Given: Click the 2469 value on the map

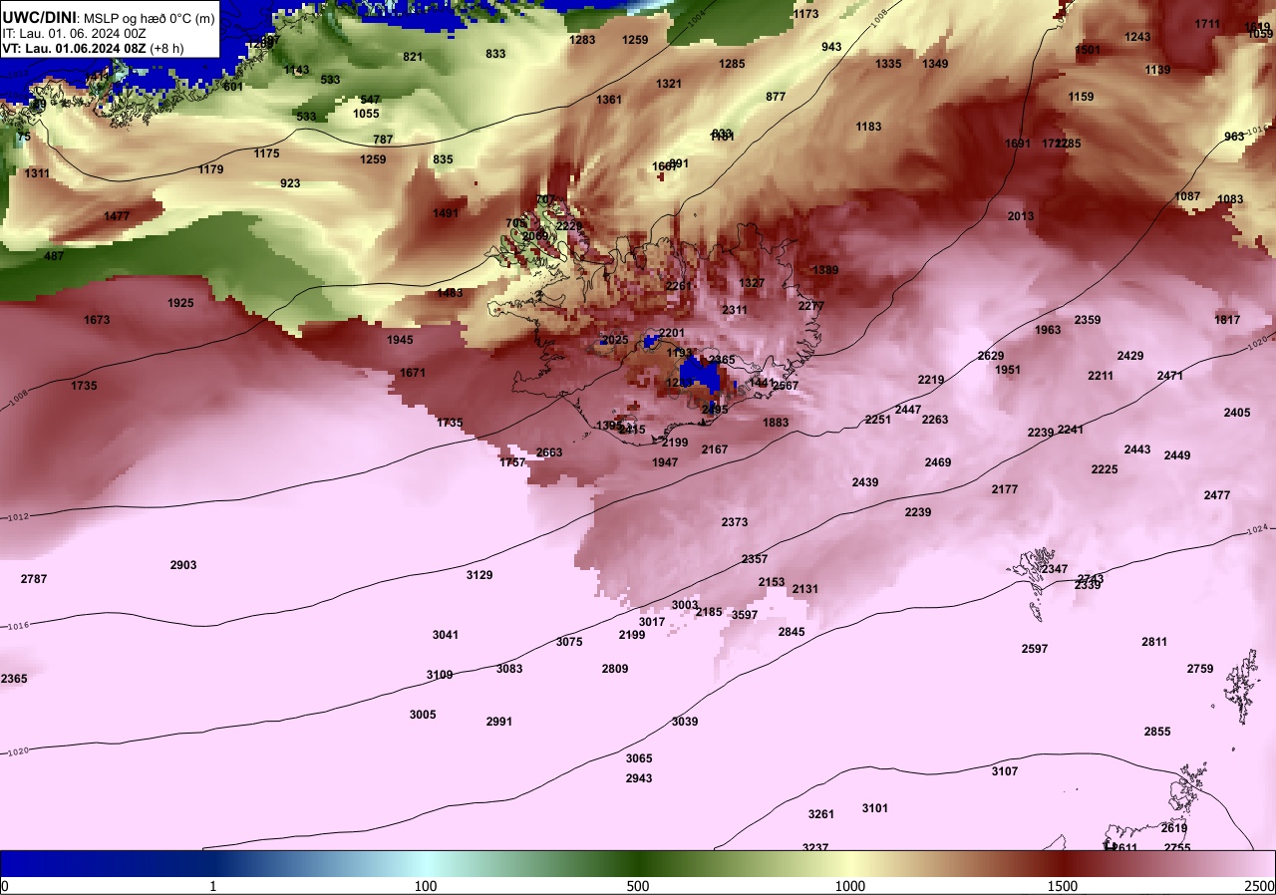Looking at the screenshot, I should (x=938, y=462).
